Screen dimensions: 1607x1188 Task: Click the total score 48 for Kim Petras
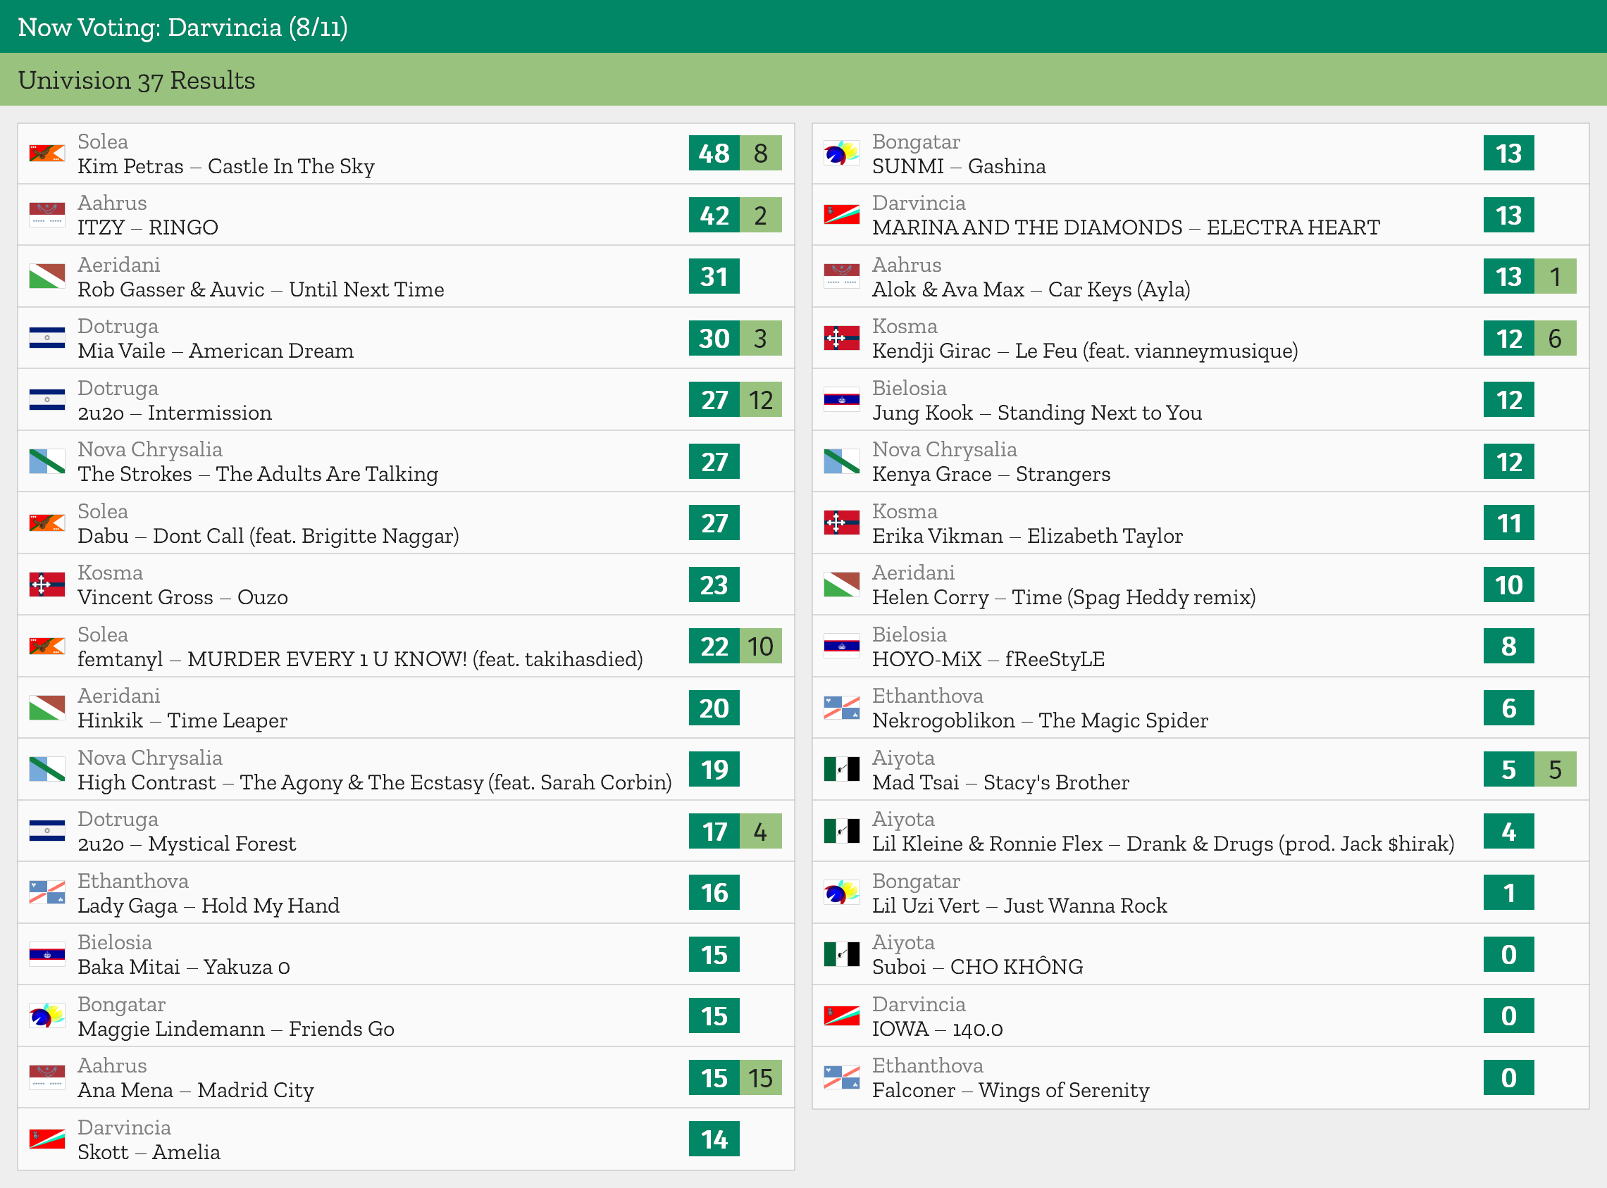714,154
